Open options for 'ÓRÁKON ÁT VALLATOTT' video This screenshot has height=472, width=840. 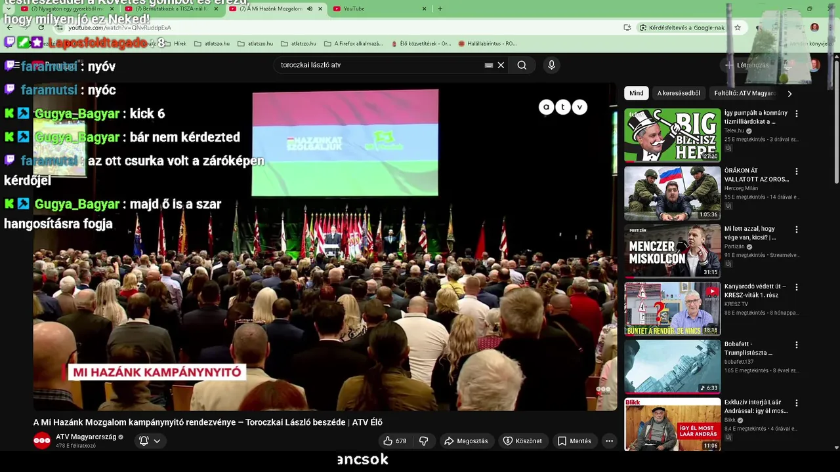point(797,171)
